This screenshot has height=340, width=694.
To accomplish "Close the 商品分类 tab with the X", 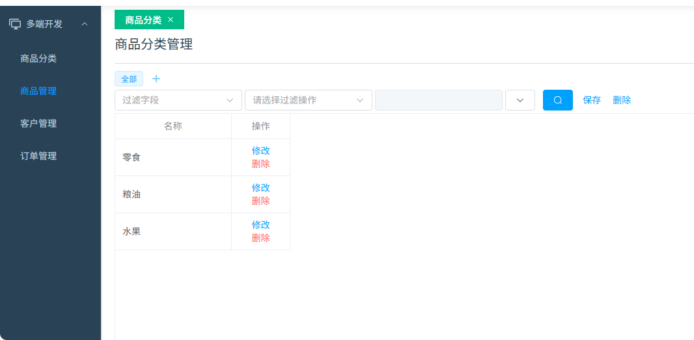I will (x=171, y=20).
